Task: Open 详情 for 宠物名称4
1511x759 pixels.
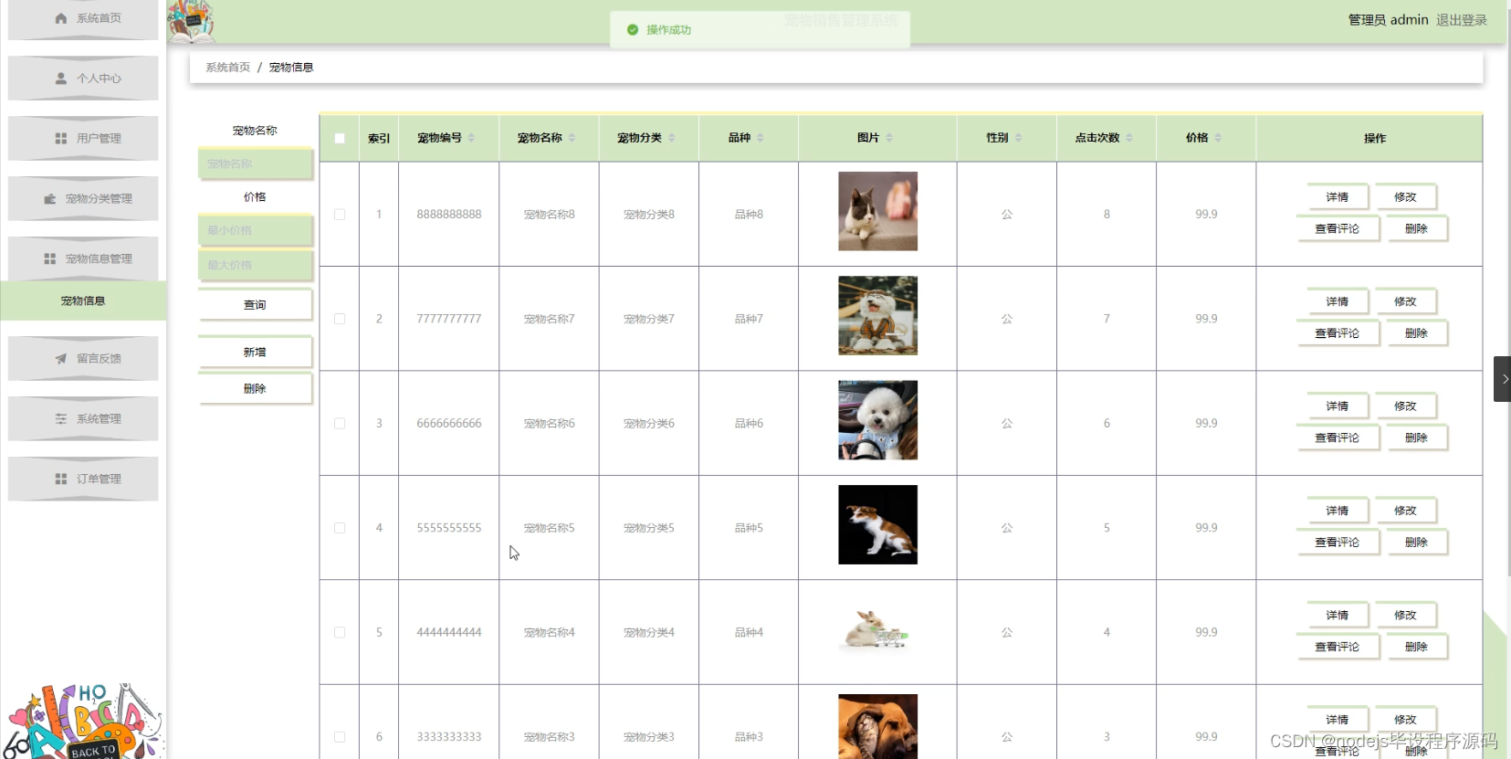Action: (1337, 616)
